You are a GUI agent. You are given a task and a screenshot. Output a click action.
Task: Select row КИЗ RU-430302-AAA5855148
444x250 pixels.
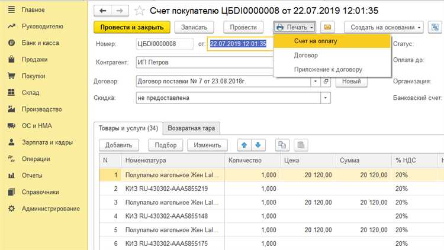166,216
